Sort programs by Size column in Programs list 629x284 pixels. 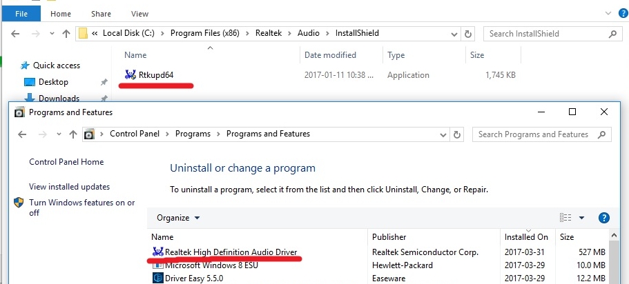point(567,237)
